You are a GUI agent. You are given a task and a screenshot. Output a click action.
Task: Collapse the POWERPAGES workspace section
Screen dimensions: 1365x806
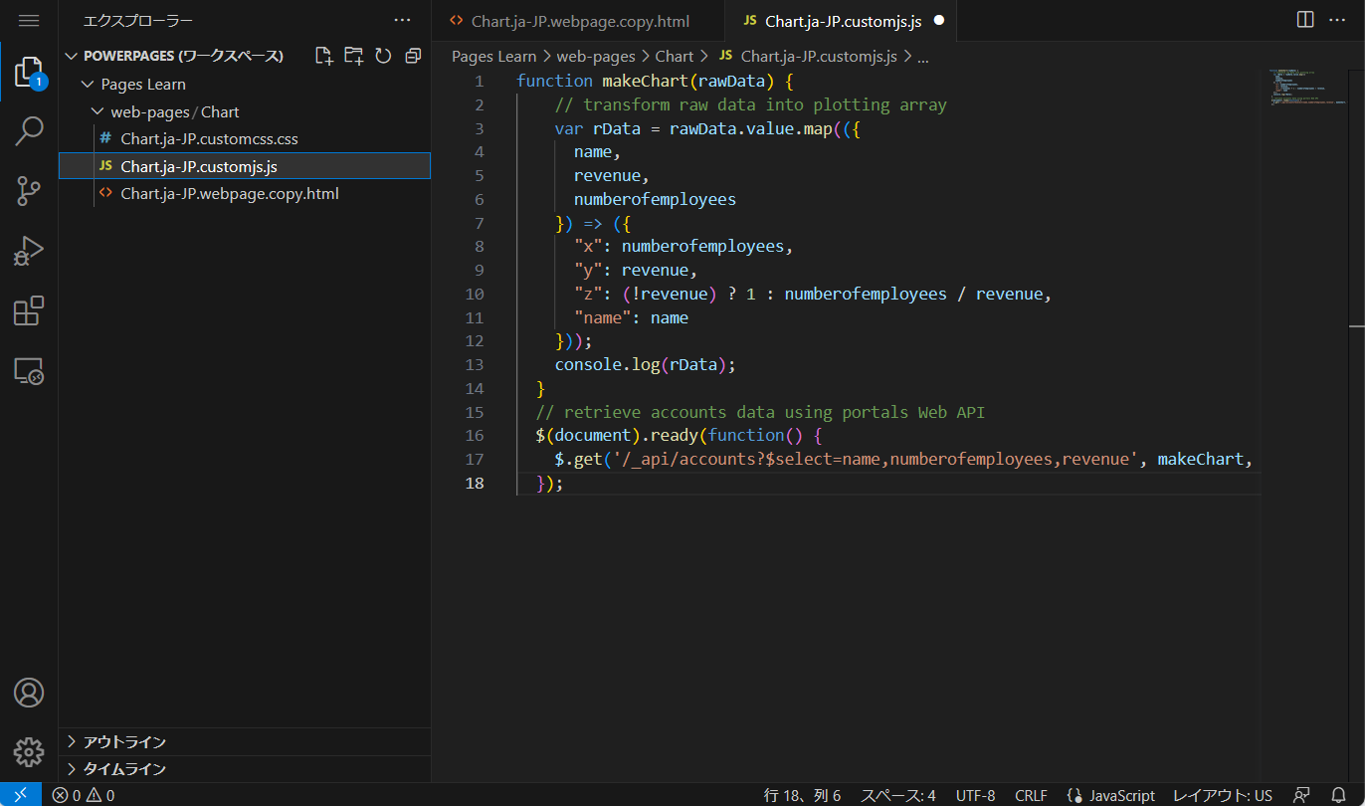184,56
